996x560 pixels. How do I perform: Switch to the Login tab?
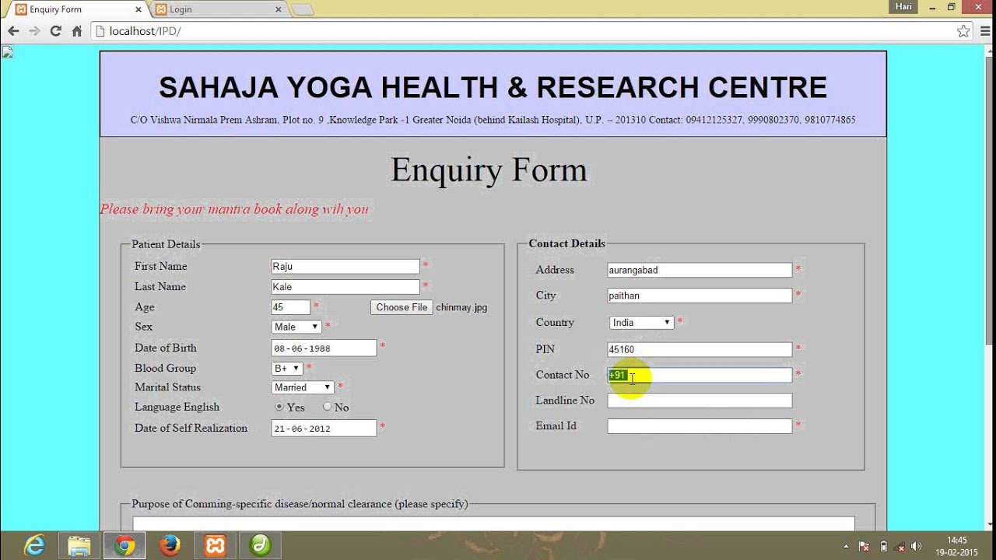[x=218, y=9]
